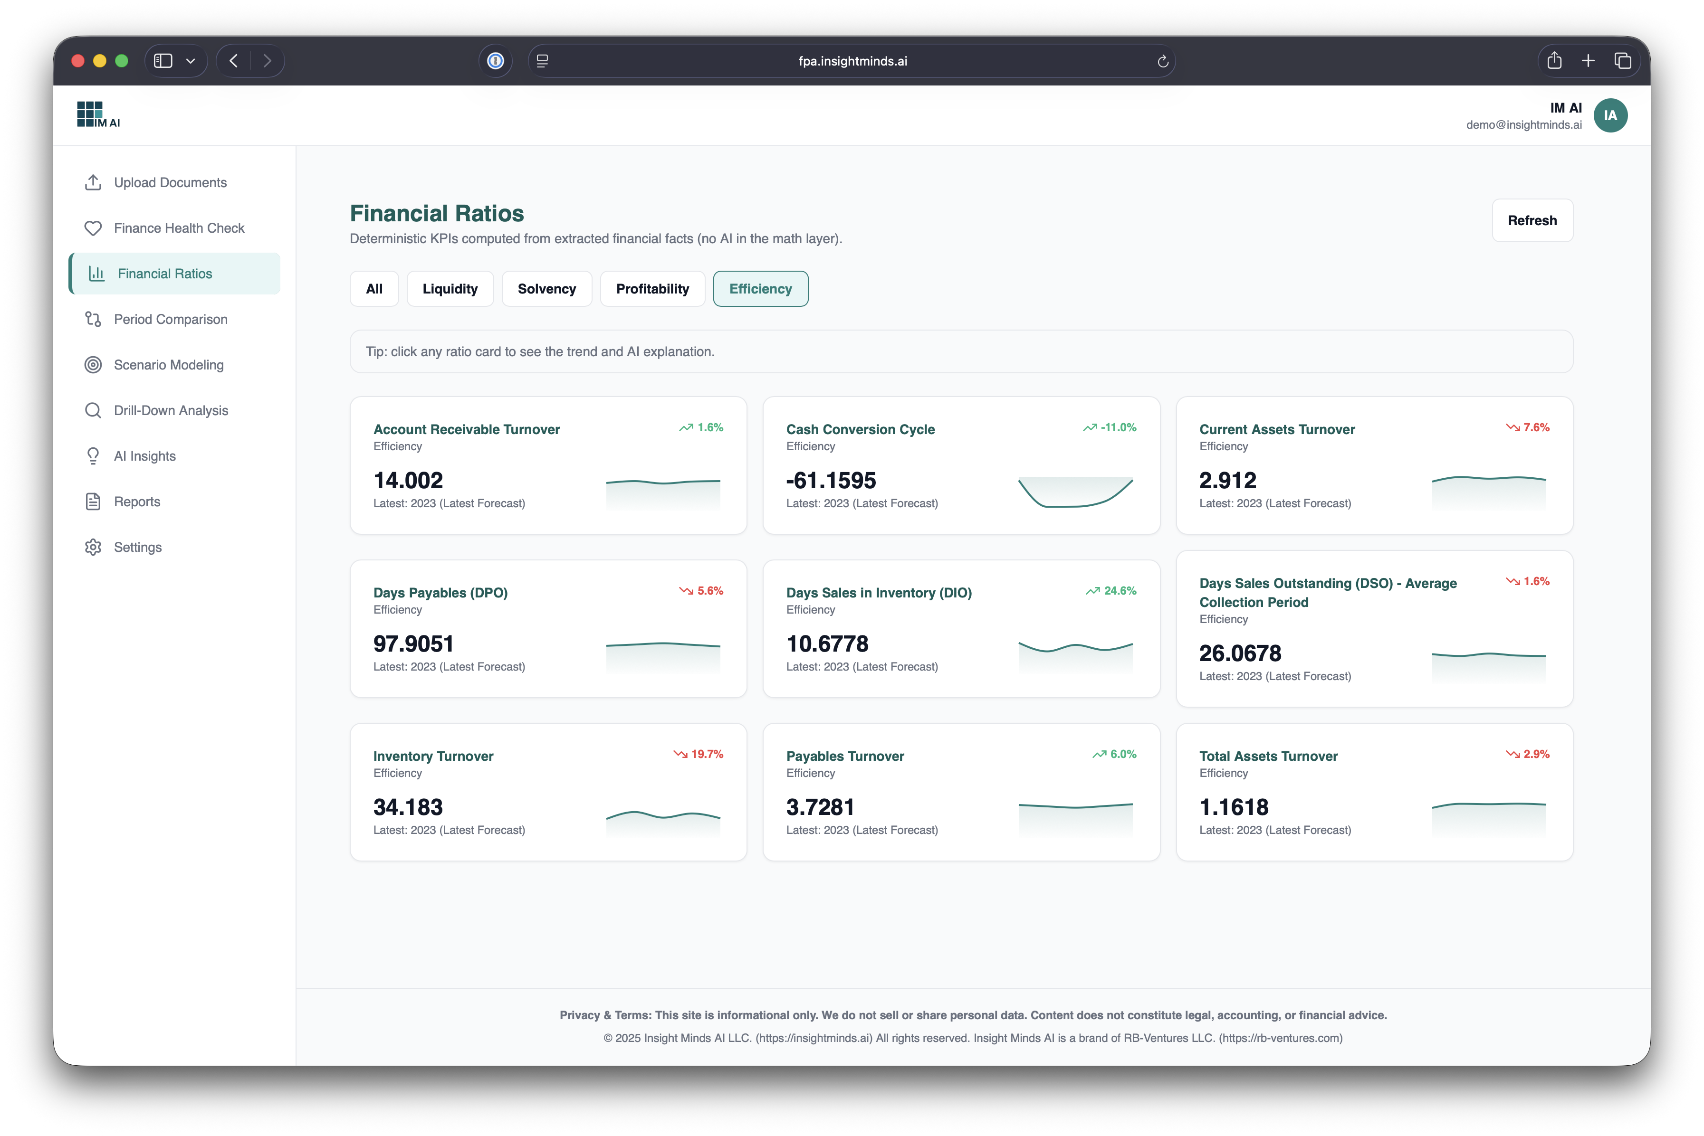Switch to the Solvency filter tab
Image resolution: width=1704 pixels, height=1136 pixels.
pos(546,289)
